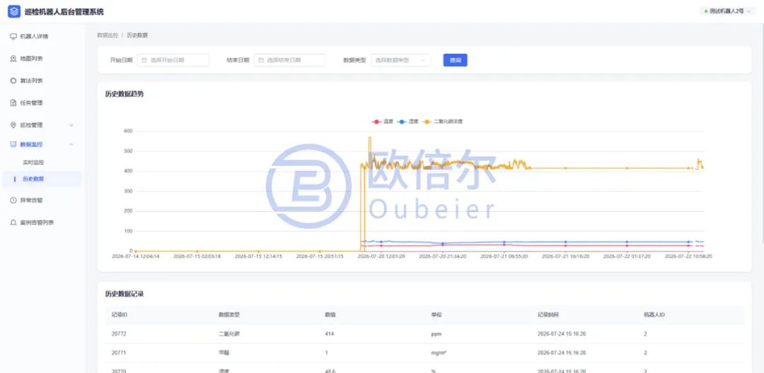Toggle the yellow 二氧化碳浓度 legend series
Viewport: 764px width, 373px height.
tap(442, 122)
